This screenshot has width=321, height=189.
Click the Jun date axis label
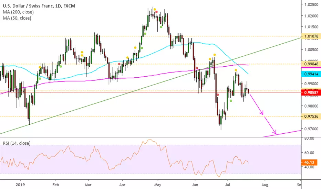pyautogui.click(x=195, y=185)
